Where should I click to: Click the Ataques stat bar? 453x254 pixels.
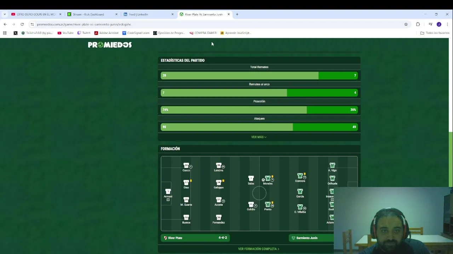259,127
